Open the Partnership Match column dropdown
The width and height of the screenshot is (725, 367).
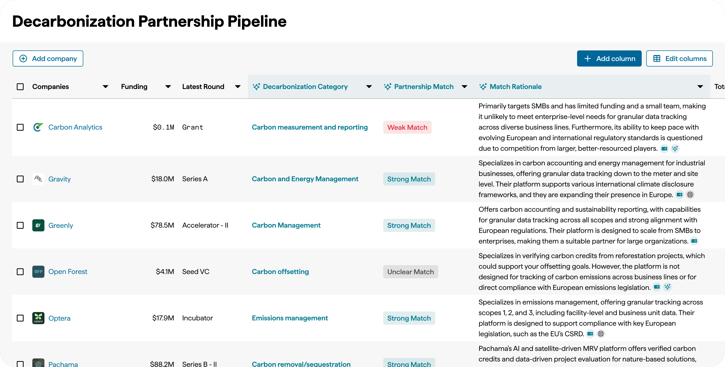(x=465, y=87)
